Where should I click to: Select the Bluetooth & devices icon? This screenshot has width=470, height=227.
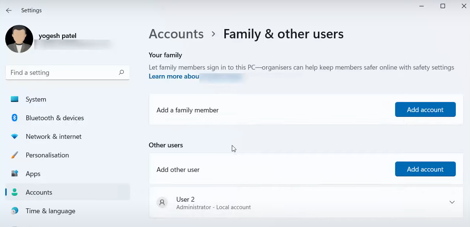[15, 118]
